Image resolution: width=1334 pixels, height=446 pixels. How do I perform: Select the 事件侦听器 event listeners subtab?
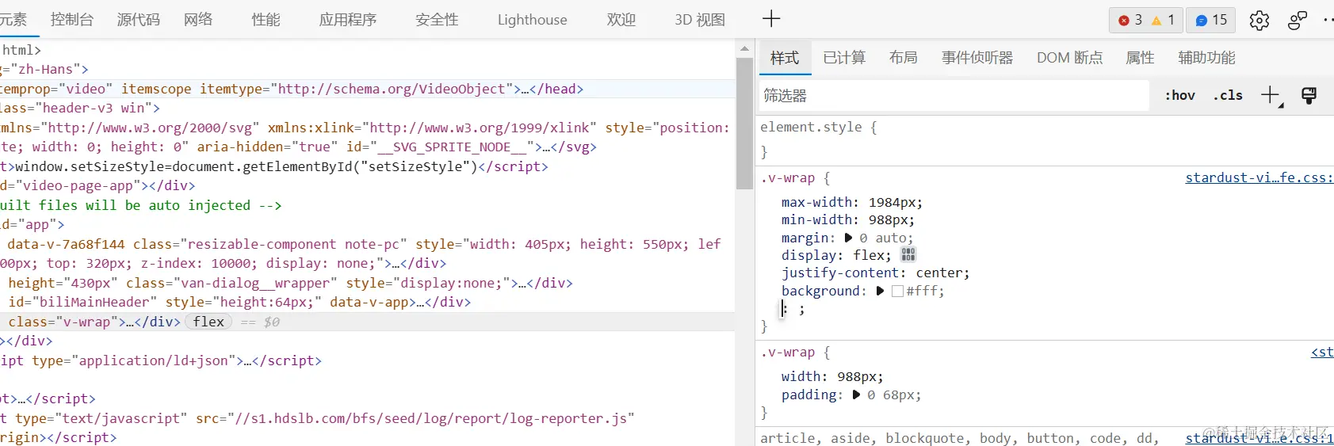[977, 58]
